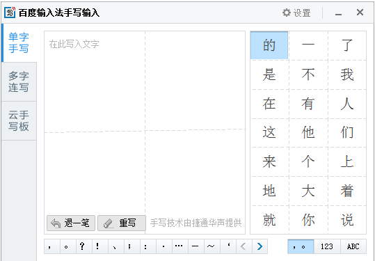Choose candidate character 们
This screenshot has width=375, height=261.
[347, 133]
